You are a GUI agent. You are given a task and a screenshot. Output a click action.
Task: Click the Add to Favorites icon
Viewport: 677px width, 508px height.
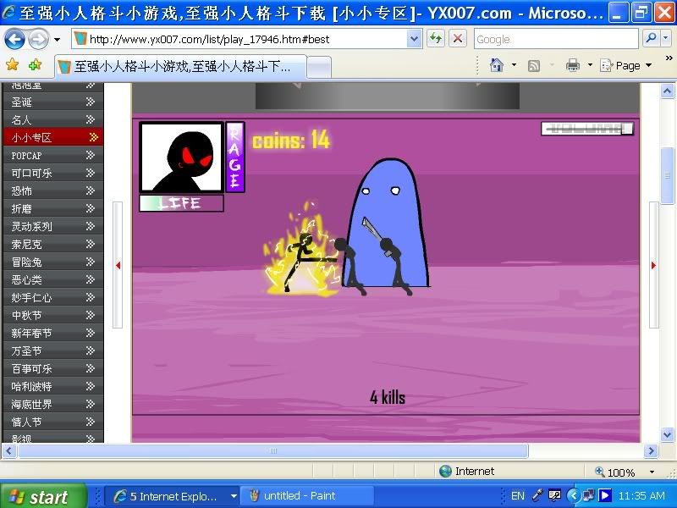pos(35,65)
